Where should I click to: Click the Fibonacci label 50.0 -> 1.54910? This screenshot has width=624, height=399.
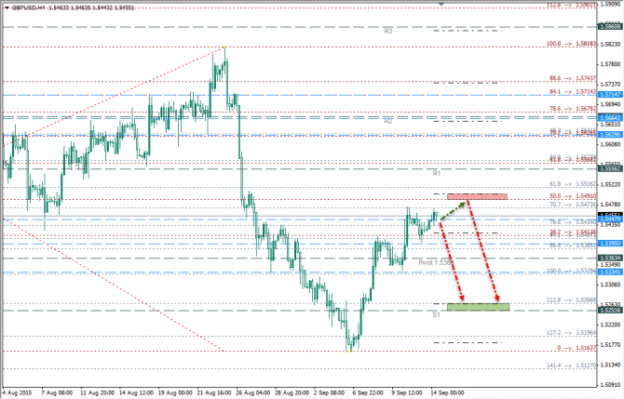tap(573, 196)
